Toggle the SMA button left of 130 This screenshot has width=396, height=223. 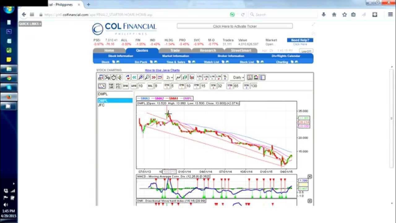tap(247, 86)
